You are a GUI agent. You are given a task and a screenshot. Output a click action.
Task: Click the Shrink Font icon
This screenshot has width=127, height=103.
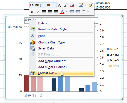pos(66,5)
